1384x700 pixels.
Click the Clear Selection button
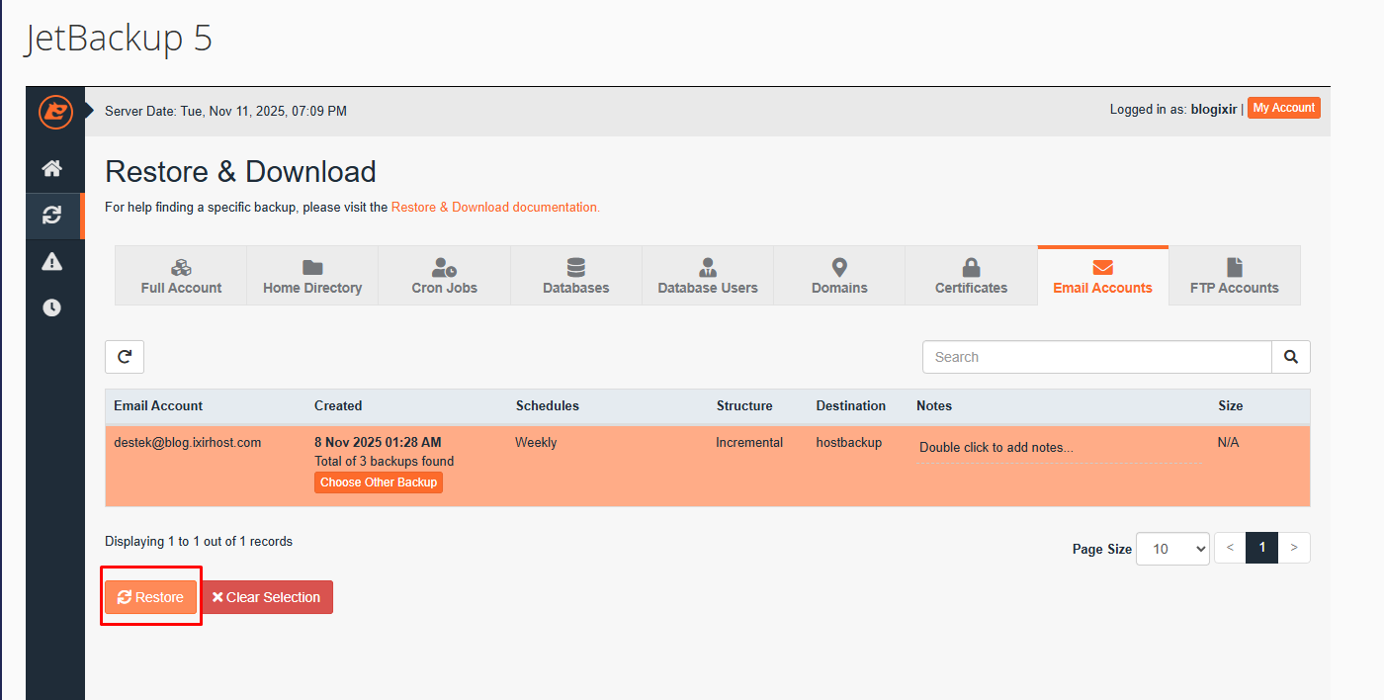[x=267, y=597]
